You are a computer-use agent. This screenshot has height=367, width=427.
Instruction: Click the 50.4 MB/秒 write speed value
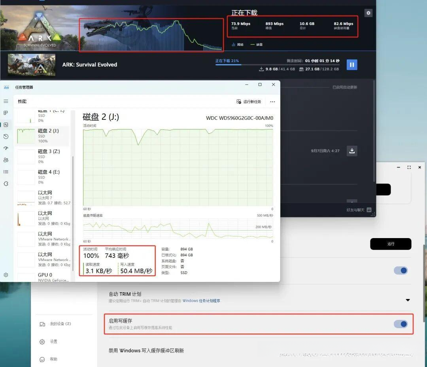(136, 271)
